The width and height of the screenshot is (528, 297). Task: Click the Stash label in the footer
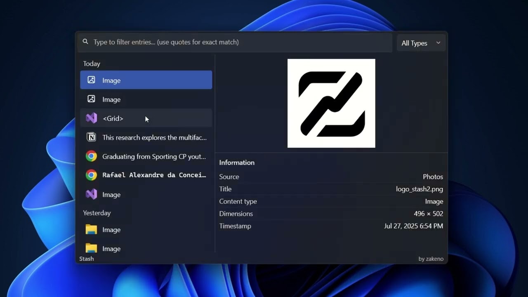[87, 259]
